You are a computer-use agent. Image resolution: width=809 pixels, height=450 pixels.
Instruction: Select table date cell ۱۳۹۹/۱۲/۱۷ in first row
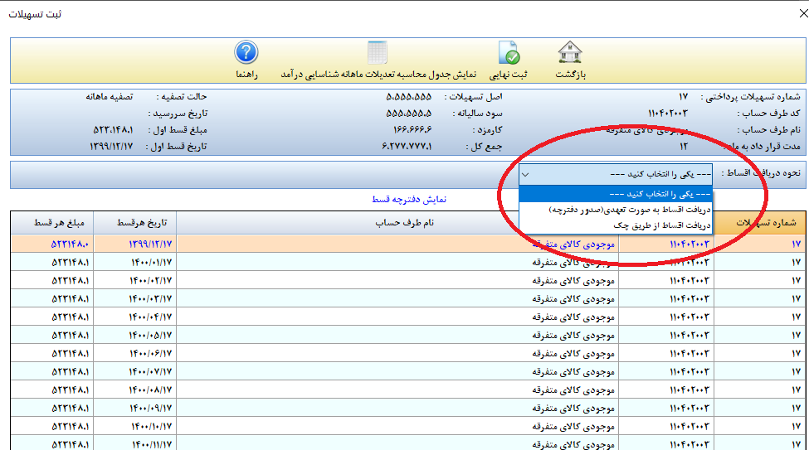click(x=135, y=244)
